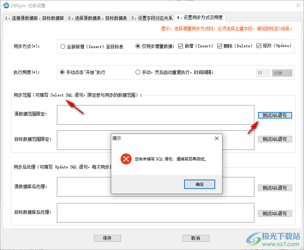This screenshot has width=304, height=250.
Task: Click the 源数据库后处理 text box
Action: click(x=155, y=187)
